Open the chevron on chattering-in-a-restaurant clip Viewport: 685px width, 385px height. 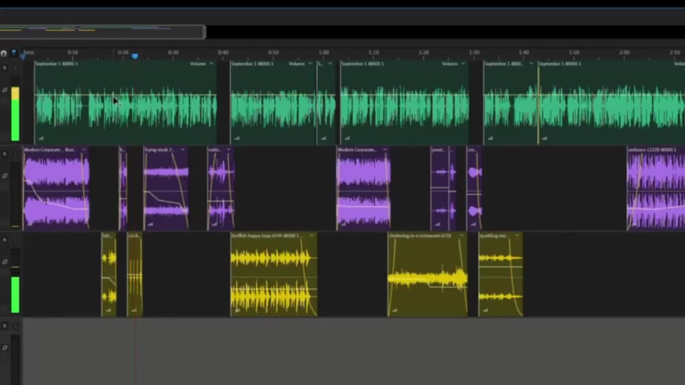coord(461,235)
